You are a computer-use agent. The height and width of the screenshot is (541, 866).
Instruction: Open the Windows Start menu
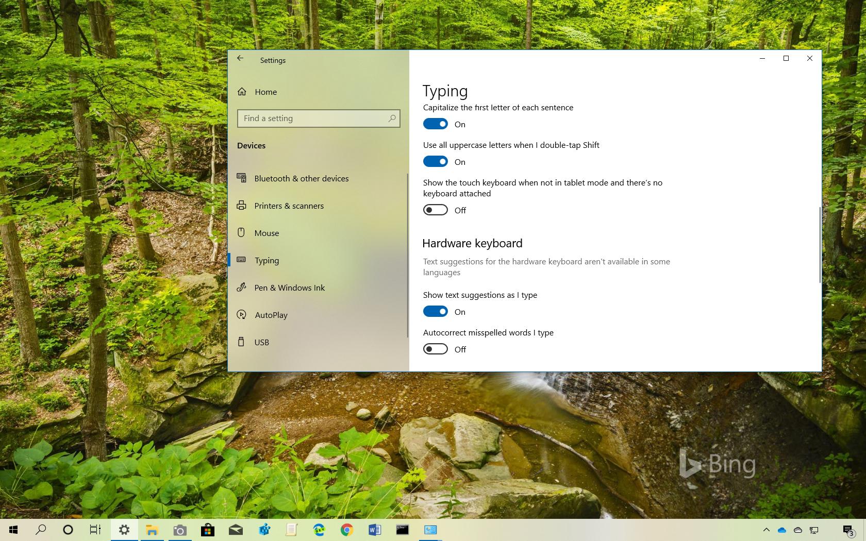(x=12, y=530)
